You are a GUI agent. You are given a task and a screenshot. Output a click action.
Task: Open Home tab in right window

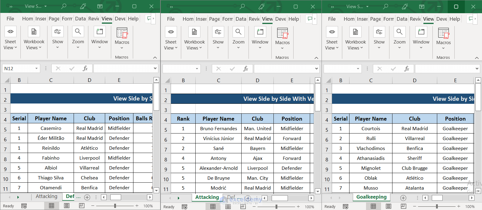349,19
